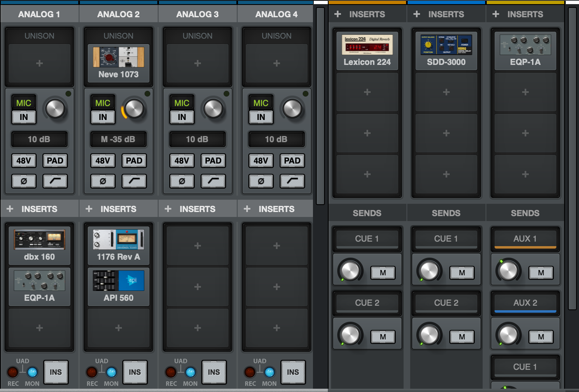Set UAD insert effects to MON on Analog 1
The height and width of the screenshot is (392, 579).
tap(32, 372)
